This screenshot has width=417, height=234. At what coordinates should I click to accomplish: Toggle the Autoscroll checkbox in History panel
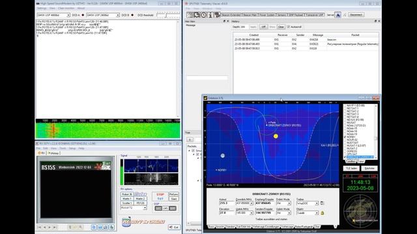289,27
